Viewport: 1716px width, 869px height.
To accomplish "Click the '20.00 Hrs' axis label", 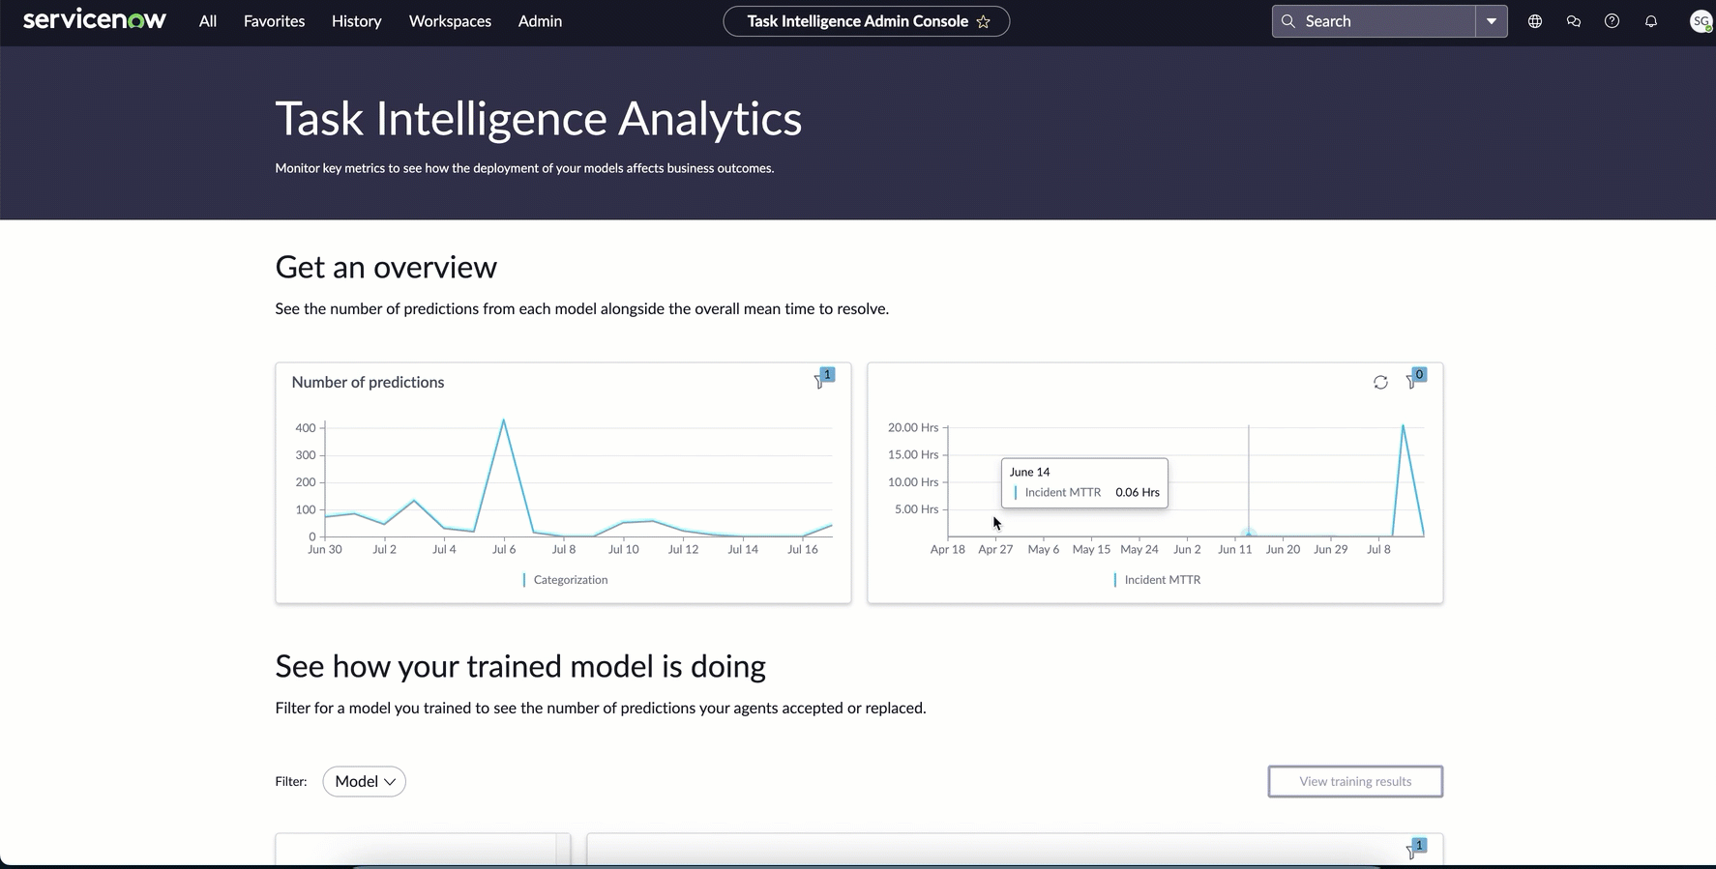I will coord(913,427).
